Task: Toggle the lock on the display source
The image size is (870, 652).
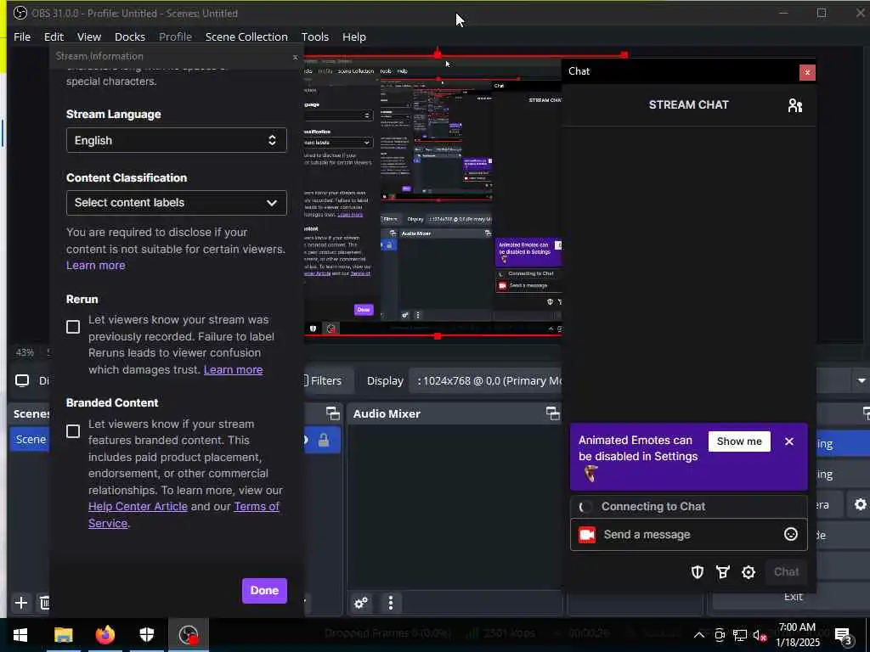Action: click(x=324, y=441)
